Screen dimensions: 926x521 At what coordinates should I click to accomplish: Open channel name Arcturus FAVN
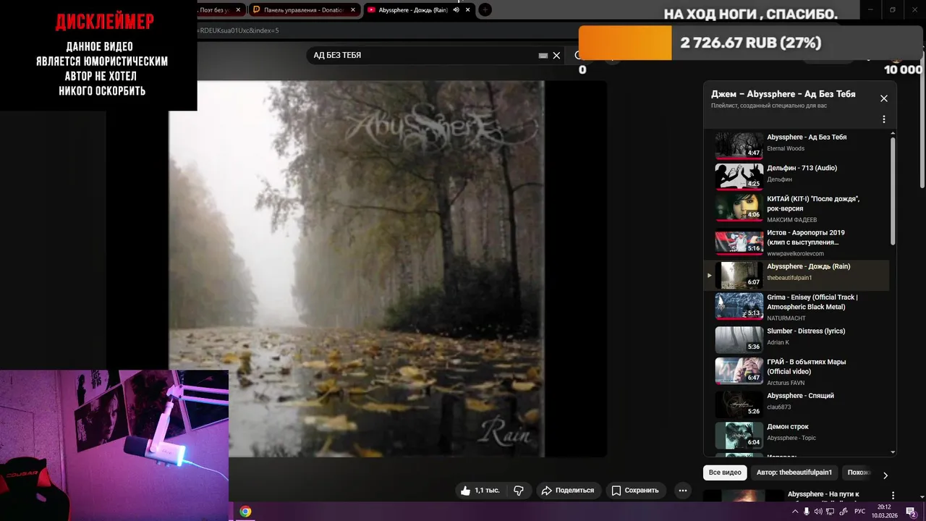786,383
